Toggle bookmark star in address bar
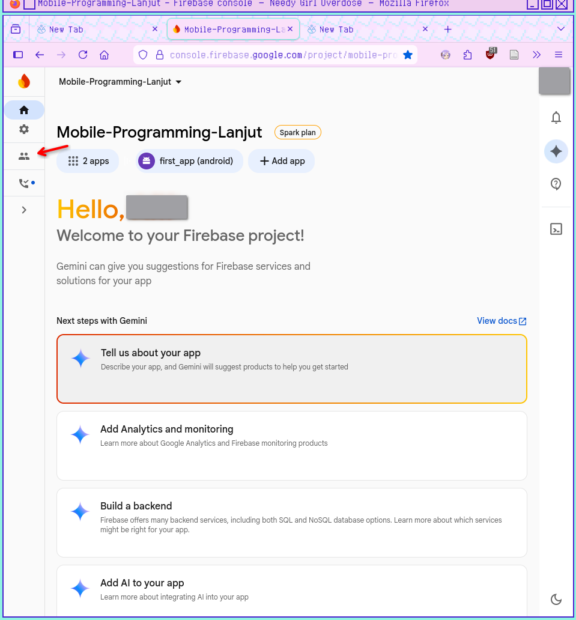 pos(408,55)
